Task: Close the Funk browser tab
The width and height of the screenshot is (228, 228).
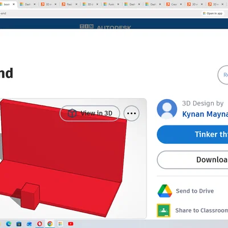Action: pos(118,4)
